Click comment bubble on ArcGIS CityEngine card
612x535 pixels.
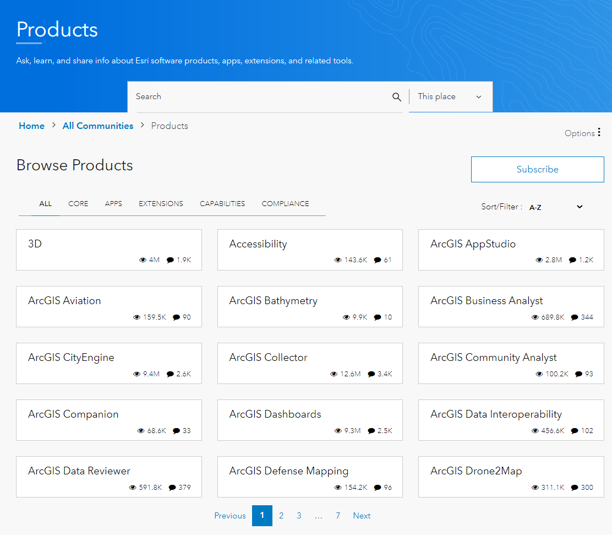pyautogui.click(x=170, y=374)
